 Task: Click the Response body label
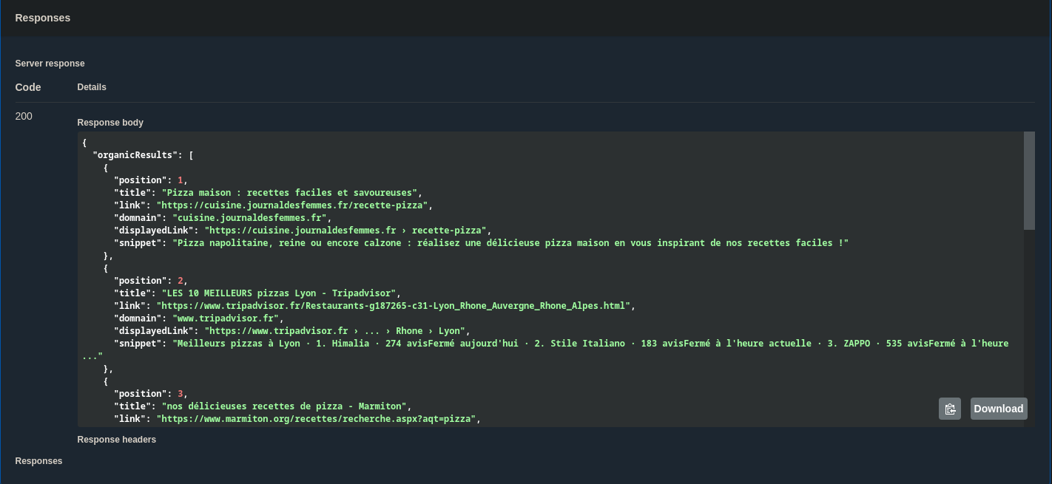pyautogui.click(x=110, y=123)
